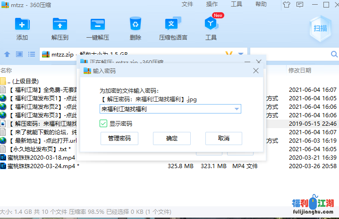Expand the password history dropdown arrow

coord(237,109)
